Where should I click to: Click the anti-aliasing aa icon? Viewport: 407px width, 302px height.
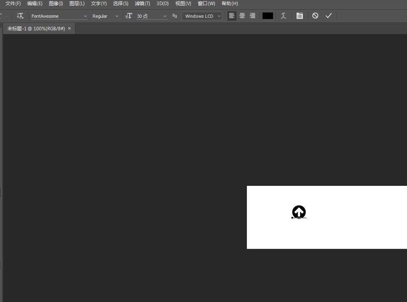[174, 16]
